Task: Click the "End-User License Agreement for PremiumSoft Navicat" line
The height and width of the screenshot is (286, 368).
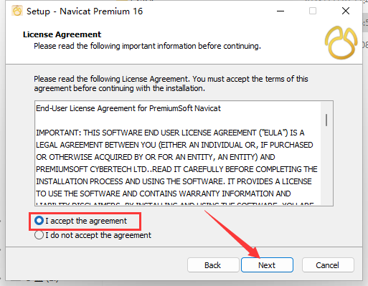Action: click(128, 108)
